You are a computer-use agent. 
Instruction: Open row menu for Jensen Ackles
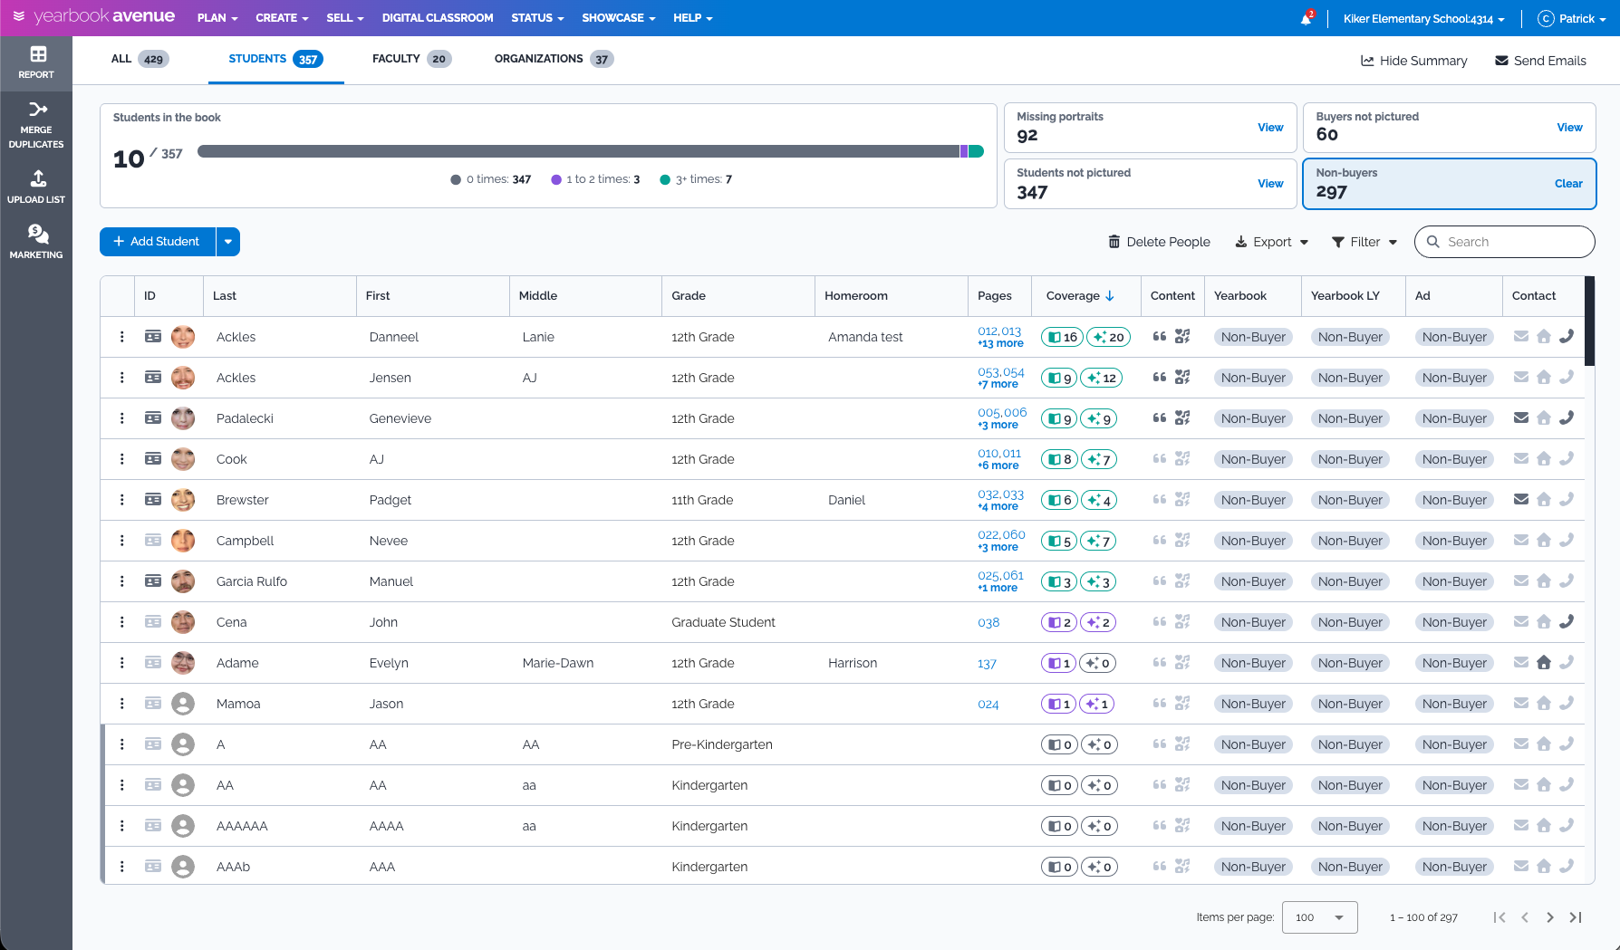(x=122, y=378)
